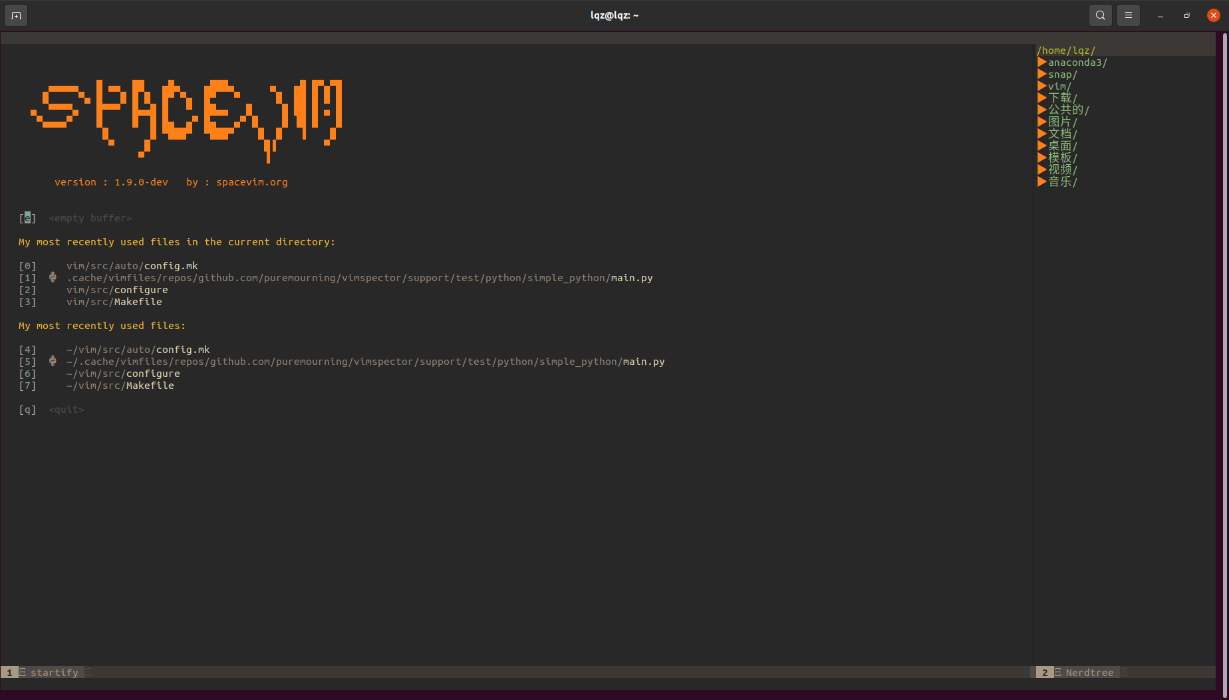Click window number 1 in statusline
This screenshot has height=700, width=1229.
coord(9,673)
